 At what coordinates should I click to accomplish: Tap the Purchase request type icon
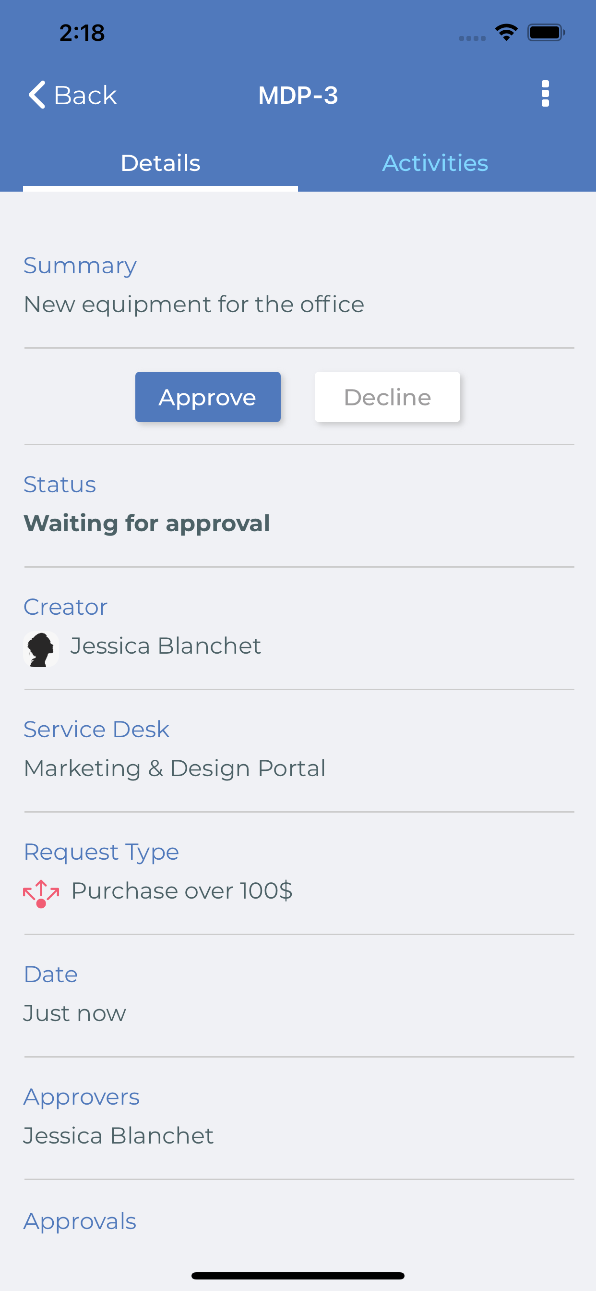pyautogui.click(x=41, y=893)
